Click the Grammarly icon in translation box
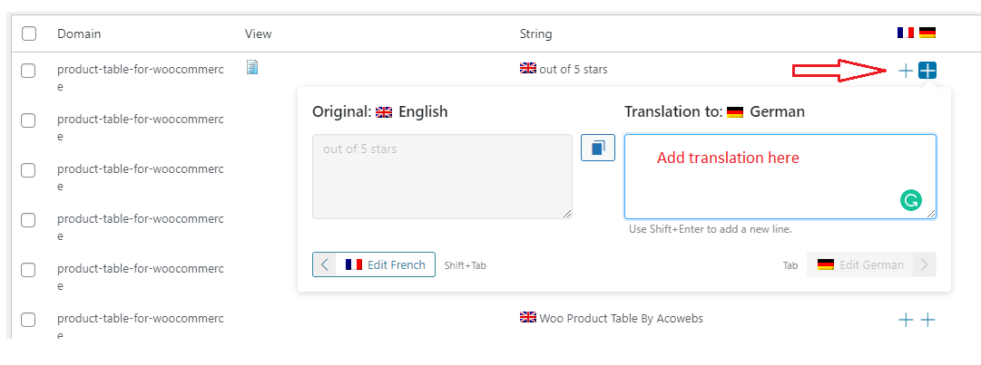 911,200
